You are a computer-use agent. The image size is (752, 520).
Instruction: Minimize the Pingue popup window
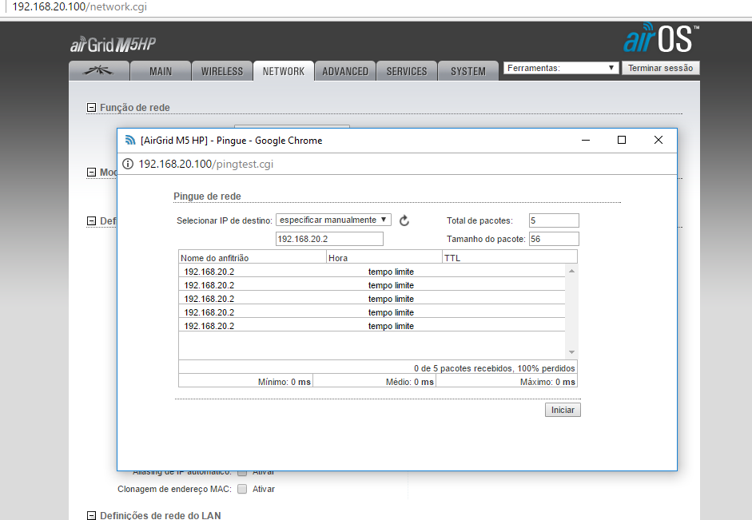coord(586,140)
